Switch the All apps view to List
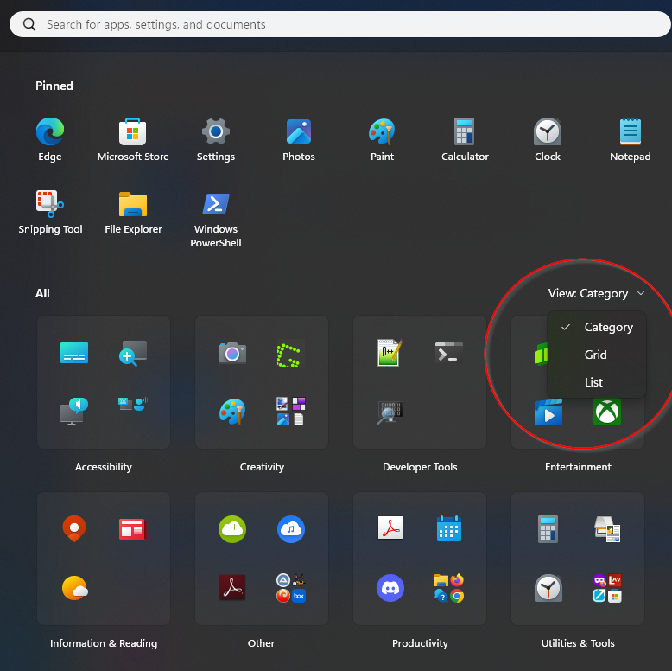672x671 pixels. (x=597, y=382)
